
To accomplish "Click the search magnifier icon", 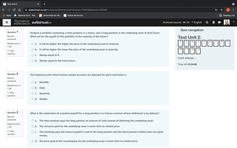I will tap(207, 22).
